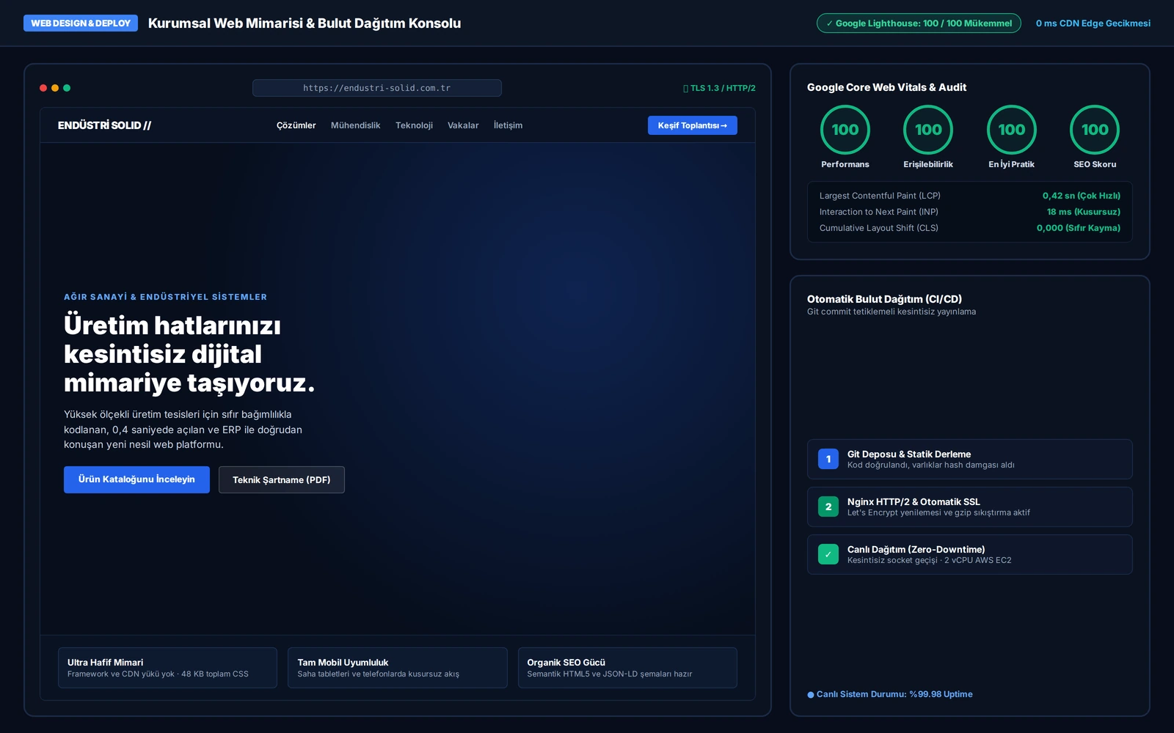Click the red window dot in browser mockup
The height and width of the screenshot is (733, 1174).
pyautogui.click(x=43, y=88)
